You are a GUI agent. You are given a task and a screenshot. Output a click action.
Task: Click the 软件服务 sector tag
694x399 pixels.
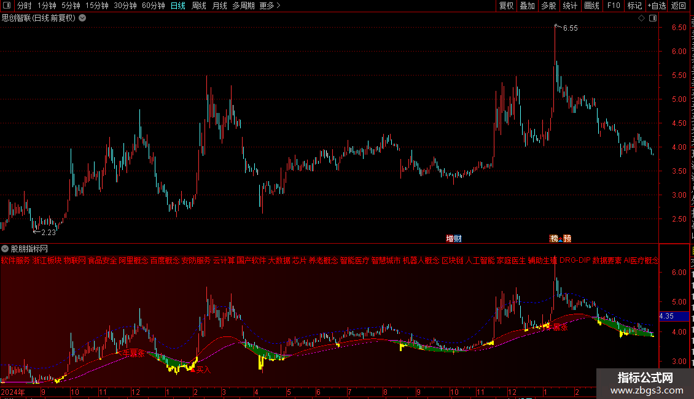click(x=15, y=260)
